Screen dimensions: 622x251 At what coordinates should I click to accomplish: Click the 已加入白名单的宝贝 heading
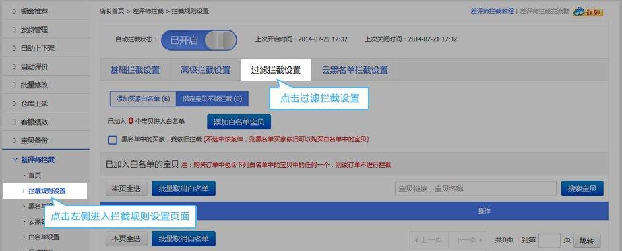[x=142, y=164]
